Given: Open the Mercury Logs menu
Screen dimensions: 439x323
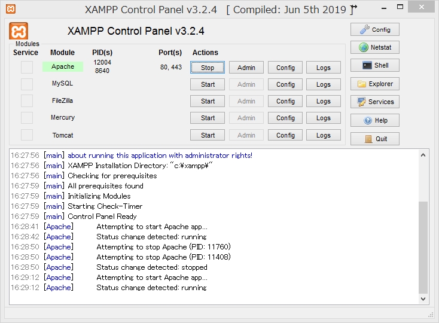Looking at the screenshot, I should click(324, 118).
